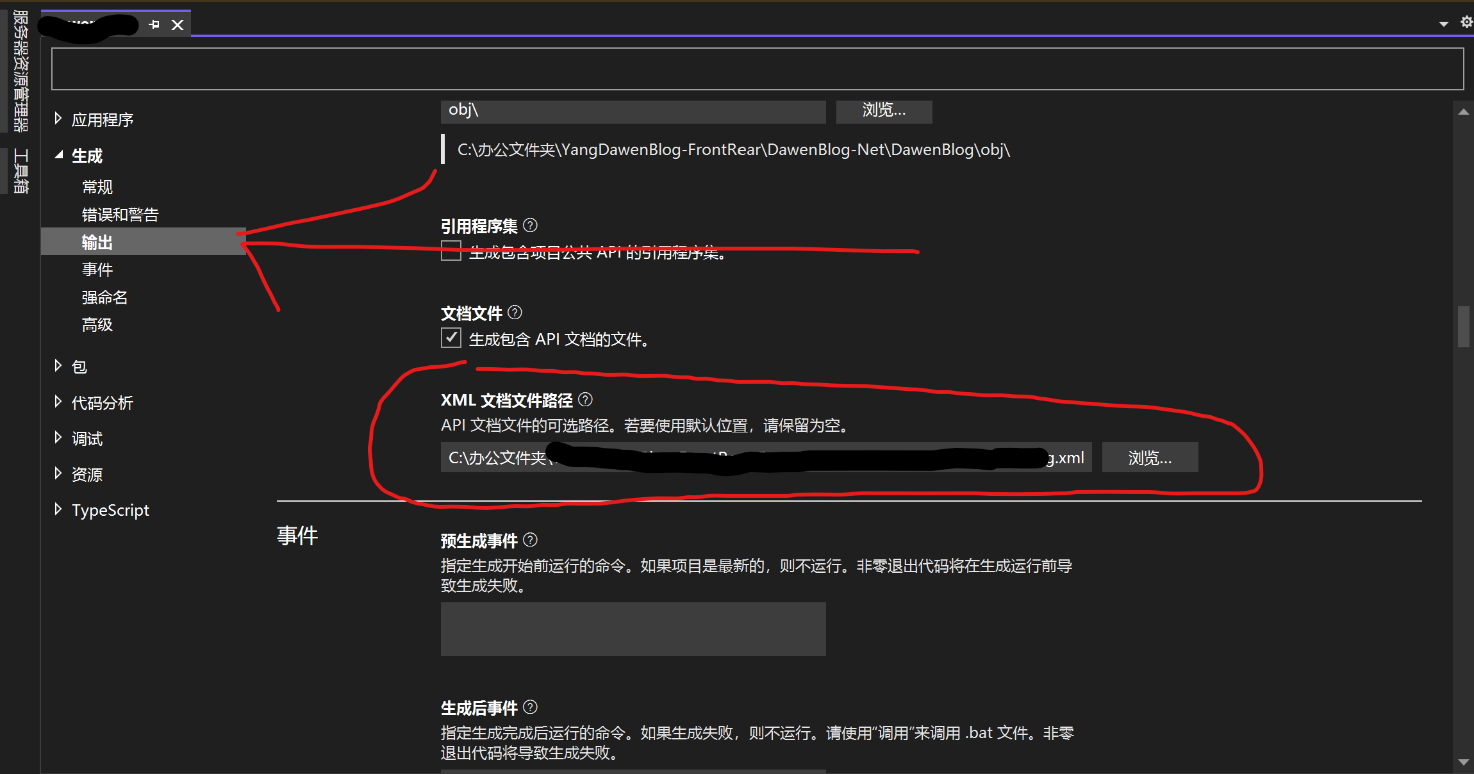
Task: Click the scrollbar up arrow
Action: (1464, 111)
